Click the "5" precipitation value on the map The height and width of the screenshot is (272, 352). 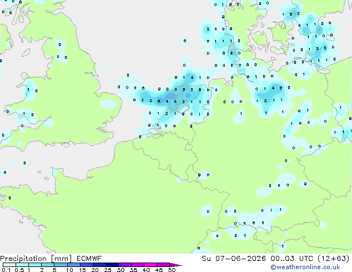[175, 102]
